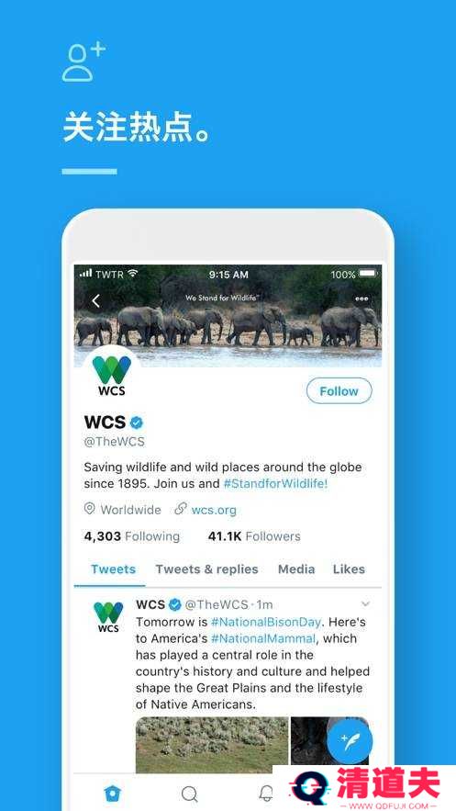Tap the verified badge next to WCS name

(x=137, y=422)
